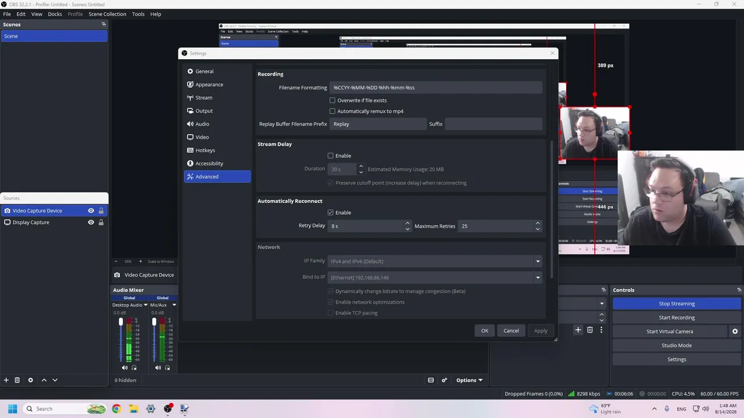The image size is (744, 418).
Task: Toggle lock on Display Capture source
Action: 101,222
